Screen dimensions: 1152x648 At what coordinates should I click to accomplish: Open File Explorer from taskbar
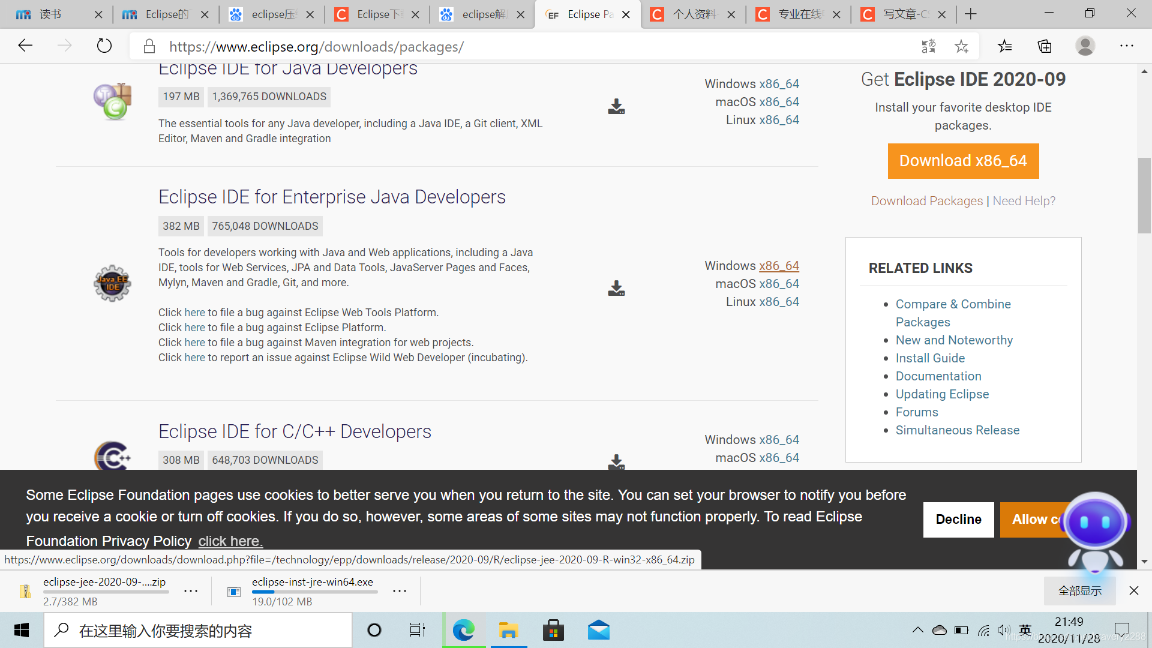(508, 631)
